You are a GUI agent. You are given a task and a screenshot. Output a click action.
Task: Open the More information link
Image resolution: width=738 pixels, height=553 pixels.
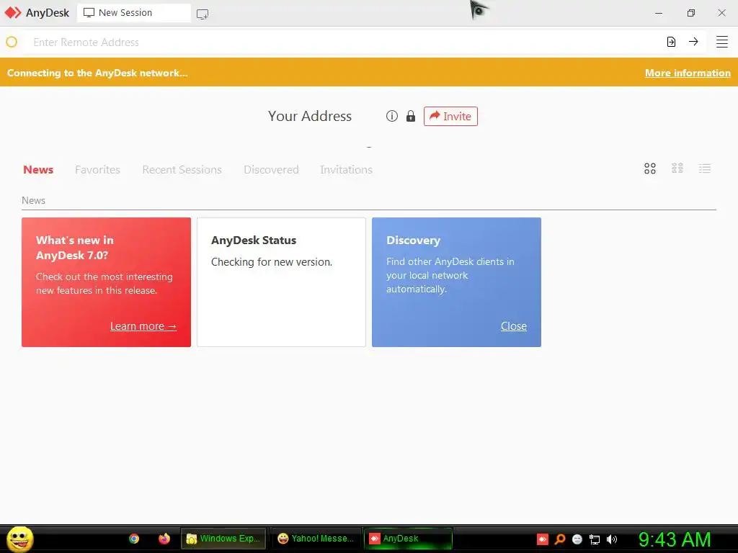tap(688, 73)
